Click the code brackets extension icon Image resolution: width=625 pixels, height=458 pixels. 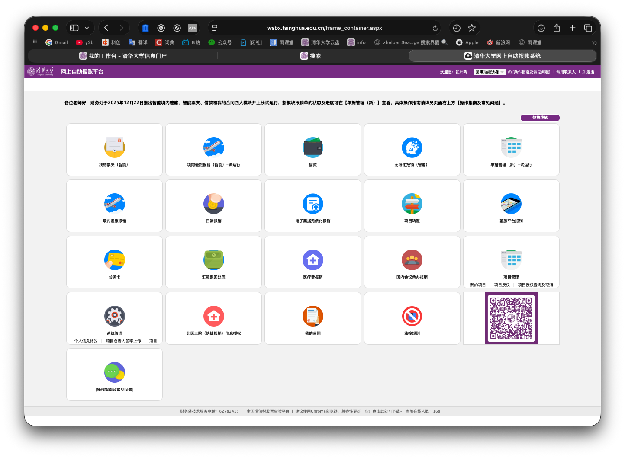tap(192, 28)
